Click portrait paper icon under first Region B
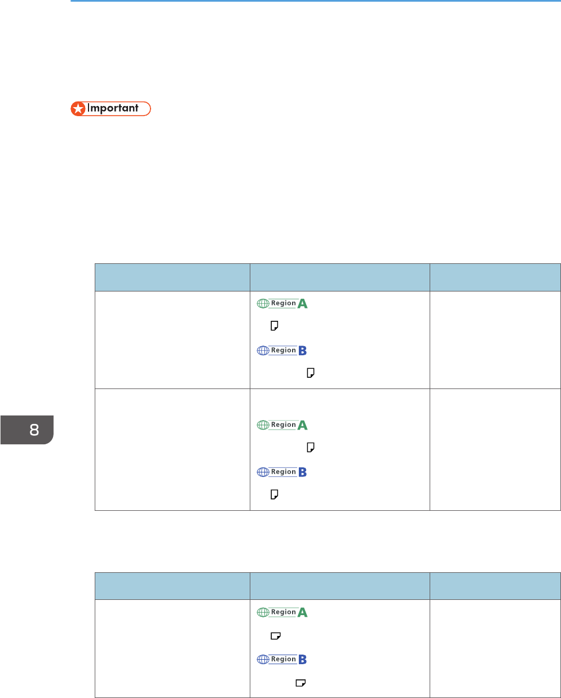This screenshot has height=698, width=561. (x=310, y=373)
